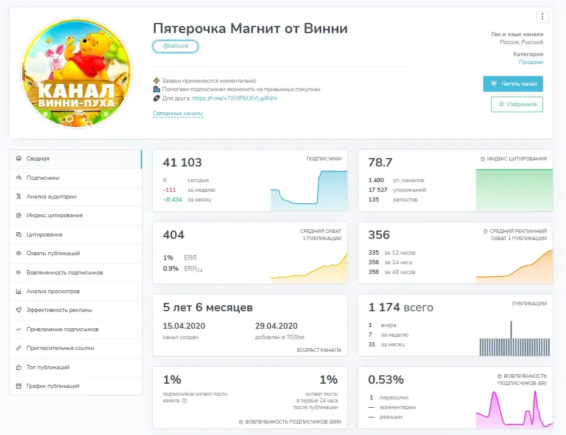
Task: Click the orange advertising reach chart
Action: 514,266
